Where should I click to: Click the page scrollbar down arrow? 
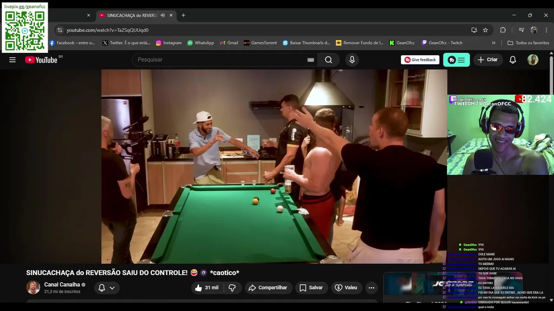pyautogui.click(x=551, y=300)
